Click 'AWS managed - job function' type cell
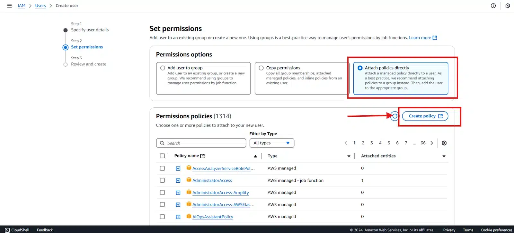 tap(296, 180)
